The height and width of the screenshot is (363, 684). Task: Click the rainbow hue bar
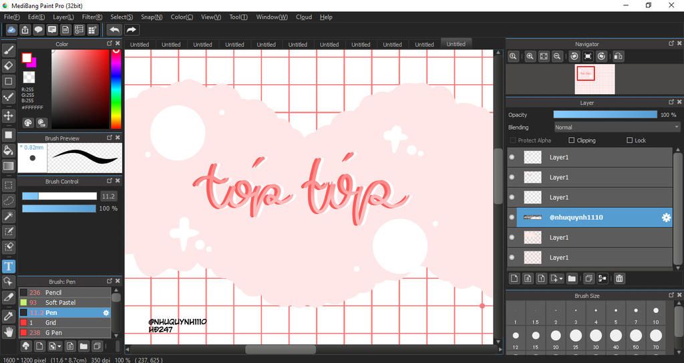pos(116,89)
